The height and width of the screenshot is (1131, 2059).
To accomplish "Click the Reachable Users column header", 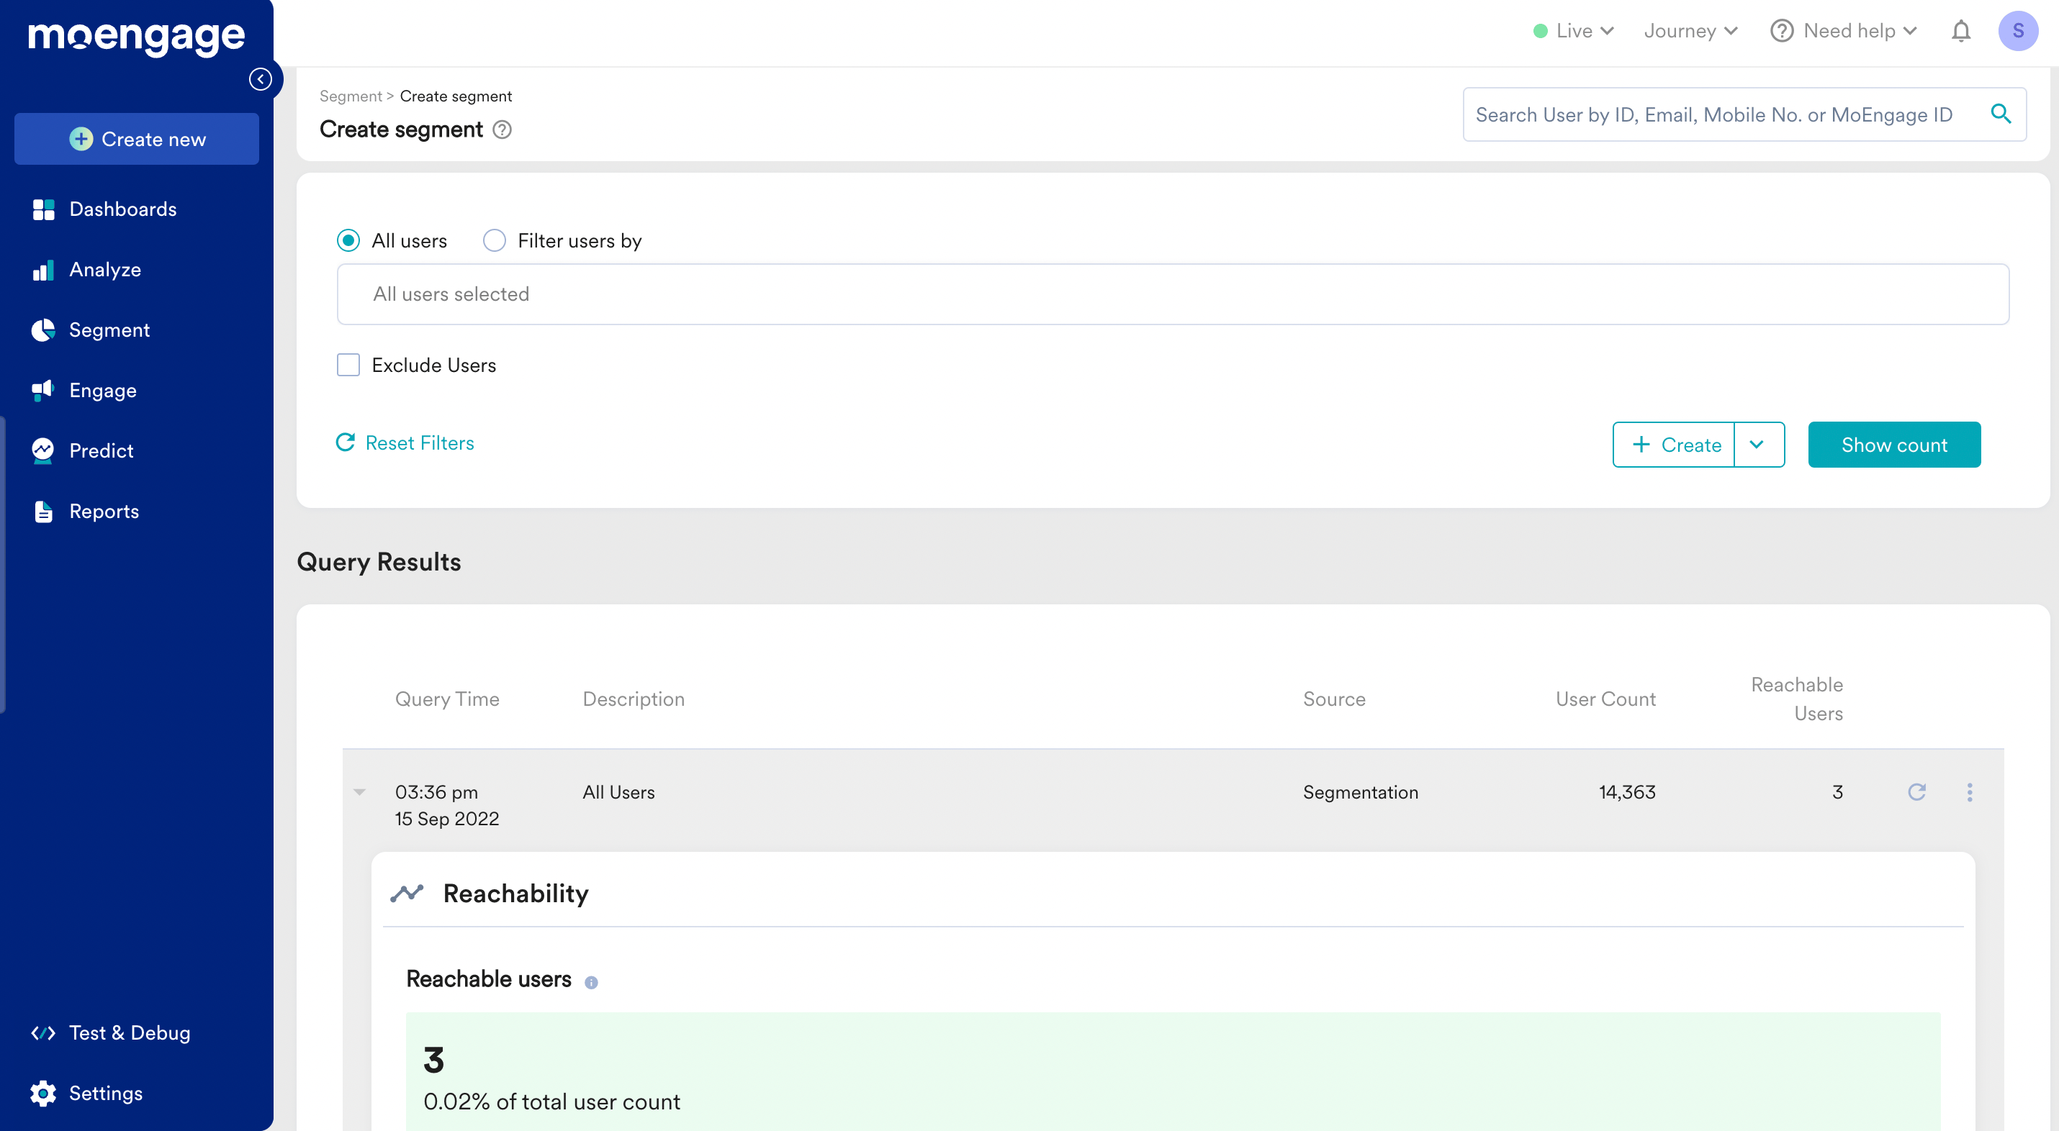I will (1797, 699).
